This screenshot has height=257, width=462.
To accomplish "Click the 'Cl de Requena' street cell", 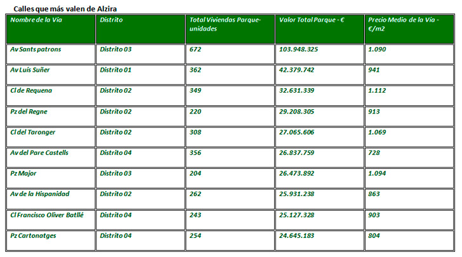I will (x=32, y=91).
